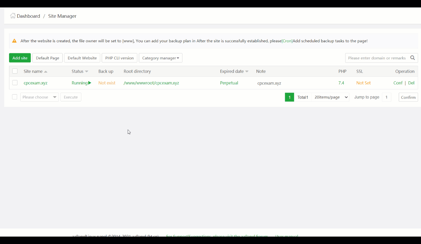Click the Execute button

[x=71, y=97]
